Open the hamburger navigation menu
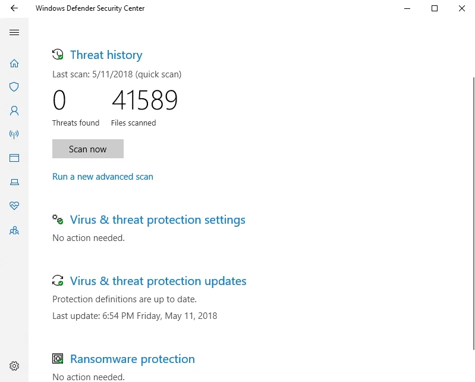475x382 pixels. [x=14, y=33]
